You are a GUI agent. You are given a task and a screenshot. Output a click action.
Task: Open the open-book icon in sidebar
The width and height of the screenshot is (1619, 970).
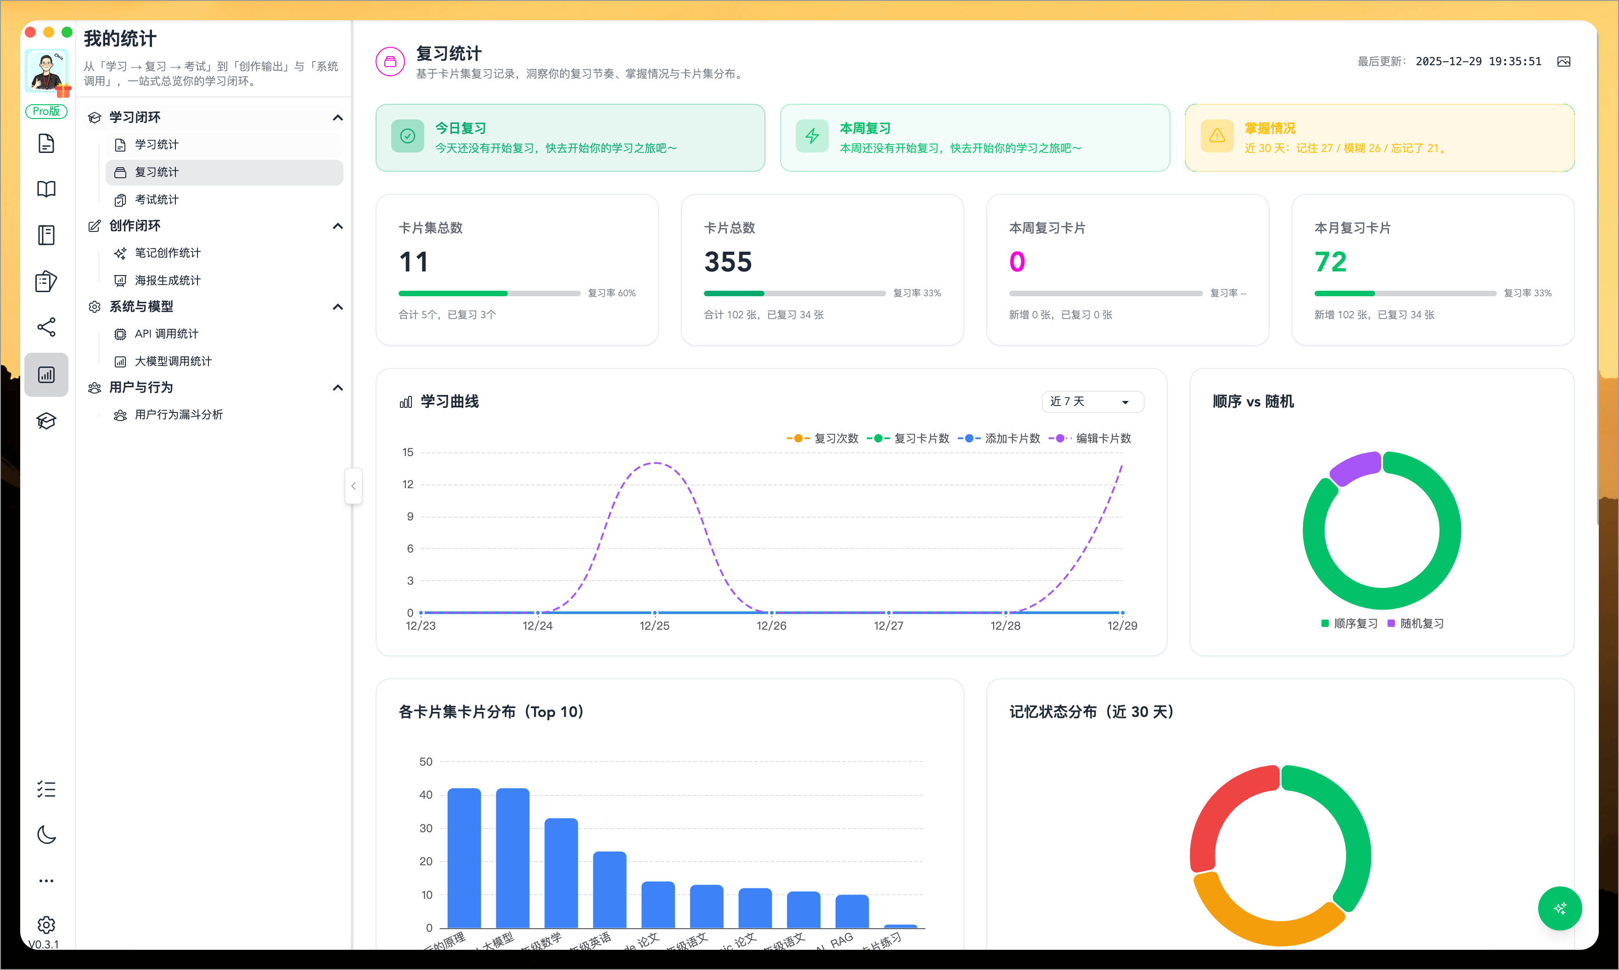click(x=46, y=189)
